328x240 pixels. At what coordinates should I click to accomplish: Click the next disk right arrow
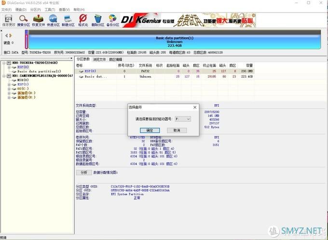11,35
